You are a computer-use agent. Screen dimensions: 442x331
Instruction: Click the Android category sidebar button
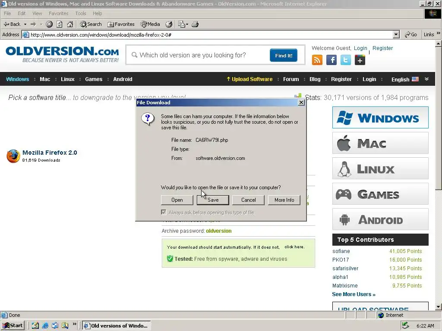(x=380, y=219)
